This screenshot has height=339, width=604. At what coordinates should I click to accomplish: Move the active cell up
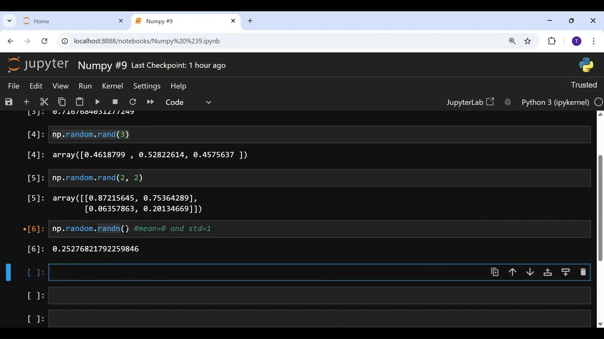pos(512,272)
